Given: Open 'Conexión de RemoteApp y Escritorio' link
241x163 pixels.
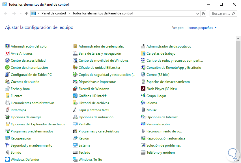Looking at the screenshot, I should pos(174,68).
